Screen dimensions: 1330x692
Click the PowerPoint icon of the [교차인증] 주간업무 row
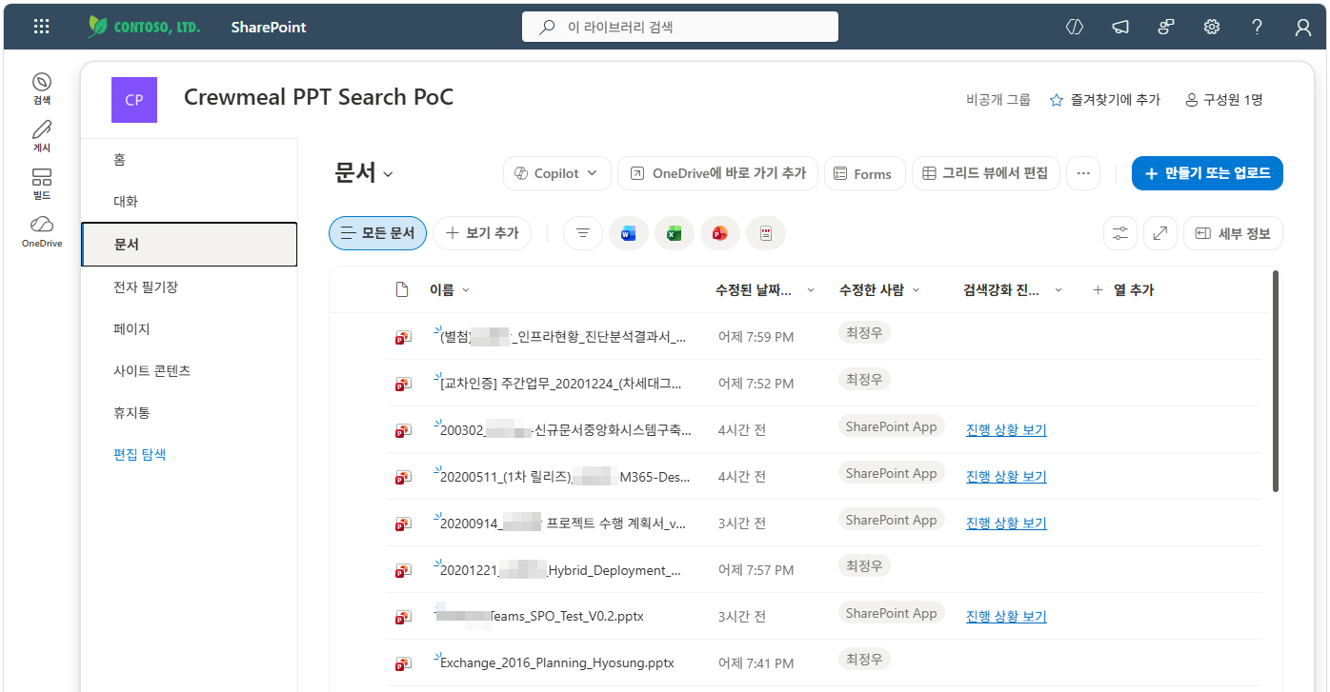(404, 384)
